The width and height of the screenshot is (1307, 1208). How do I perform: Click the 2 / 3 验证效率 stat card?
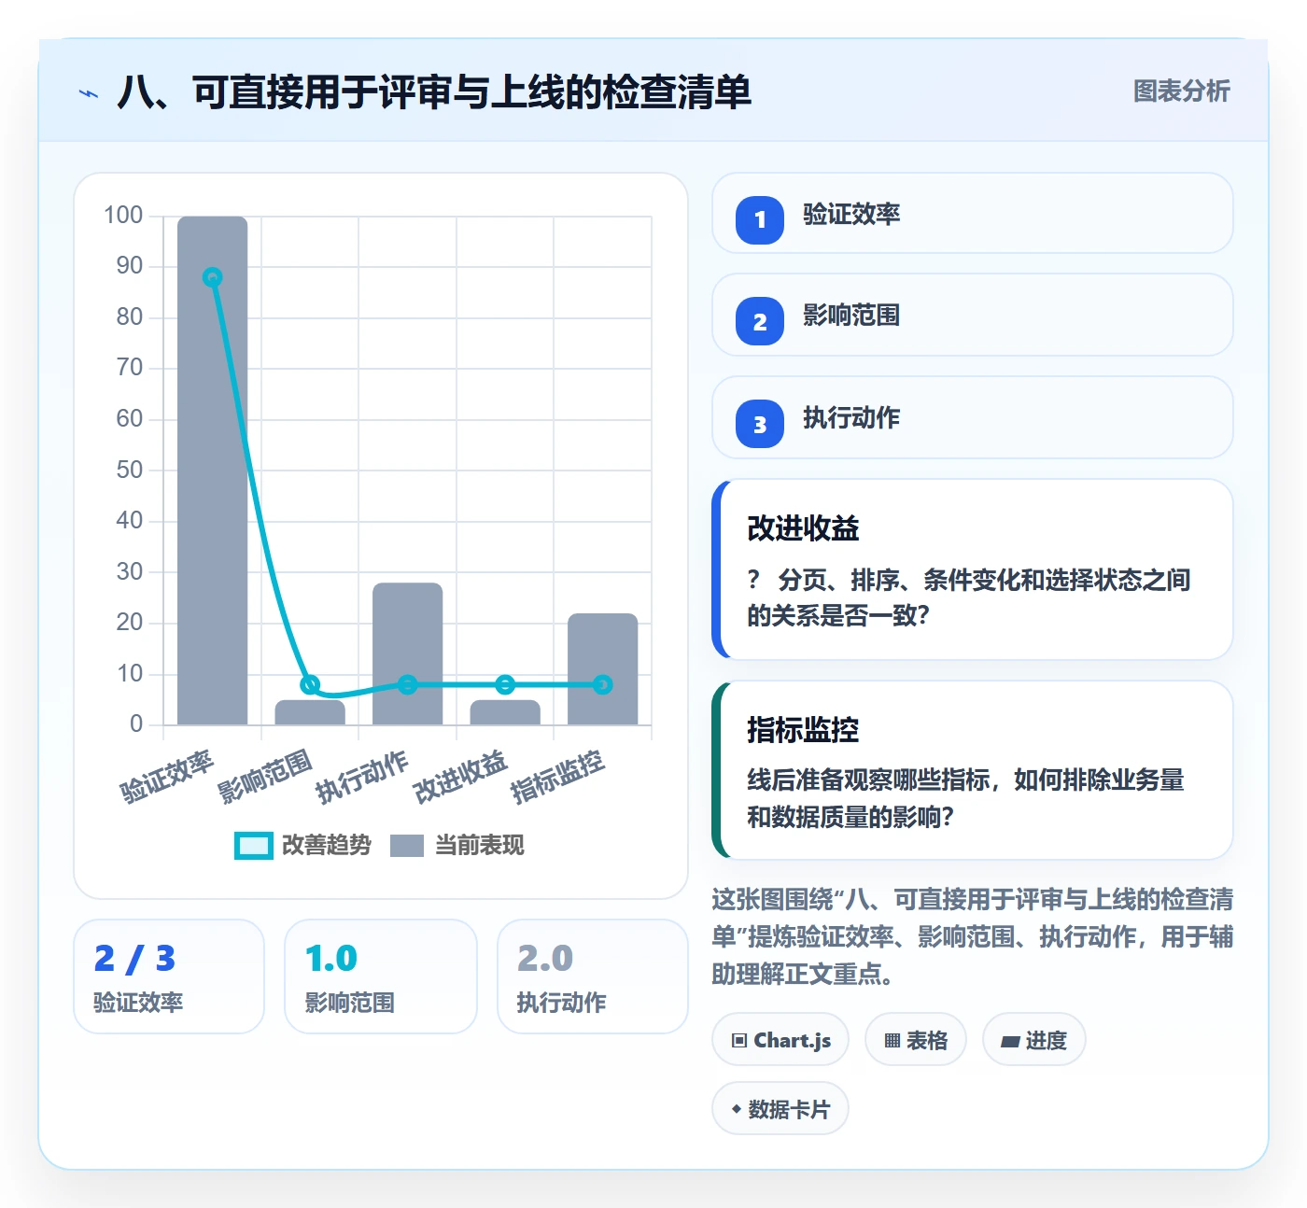169,976
